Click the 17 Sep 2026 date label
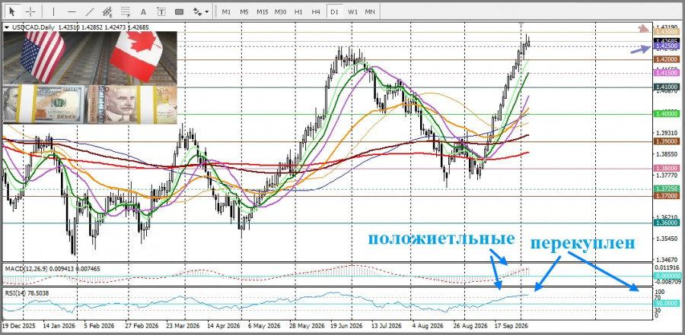Screen dimensions: 685x335 (x=511, y=326)
